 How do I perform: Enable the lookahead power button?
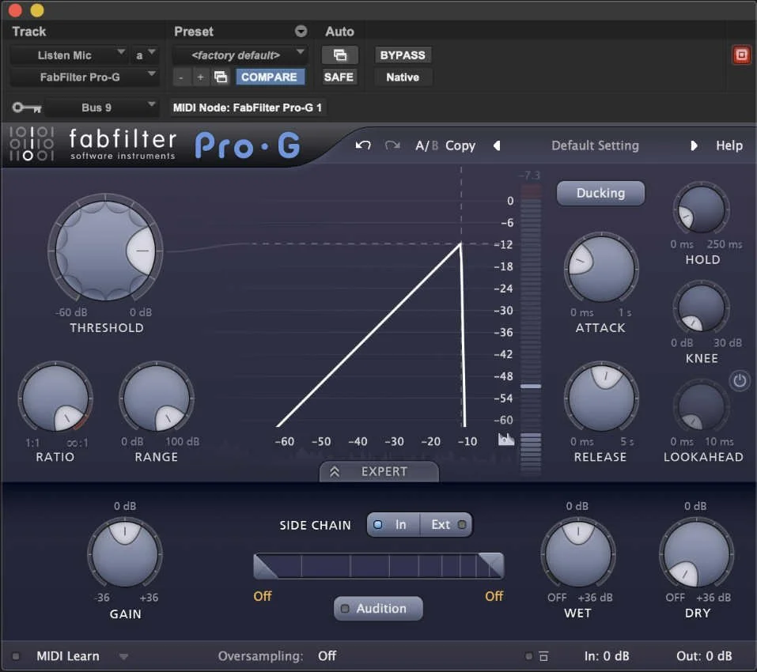coord(740,380)
